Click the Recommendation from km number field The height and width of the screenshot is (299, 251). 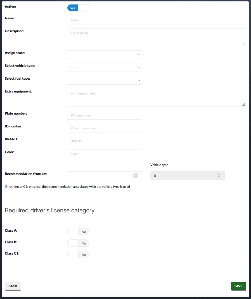[x=105, y=175]
